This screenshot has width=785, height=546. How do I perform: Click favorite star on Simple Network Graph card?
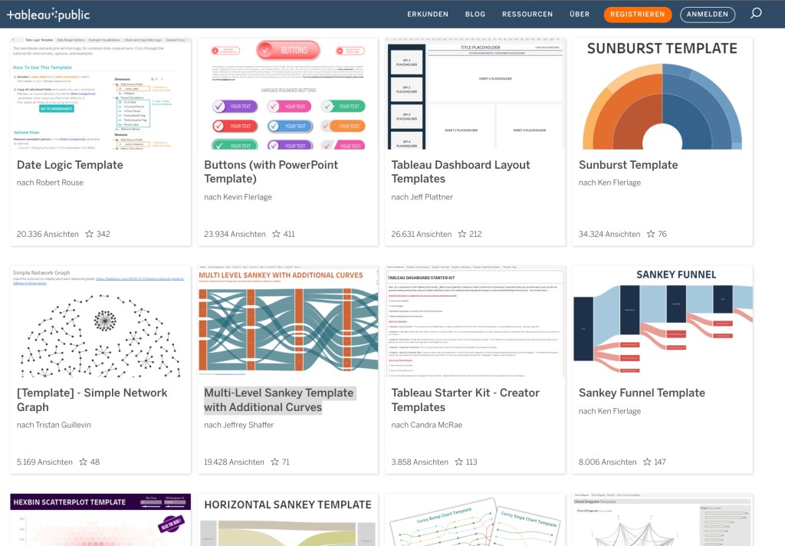83,462
